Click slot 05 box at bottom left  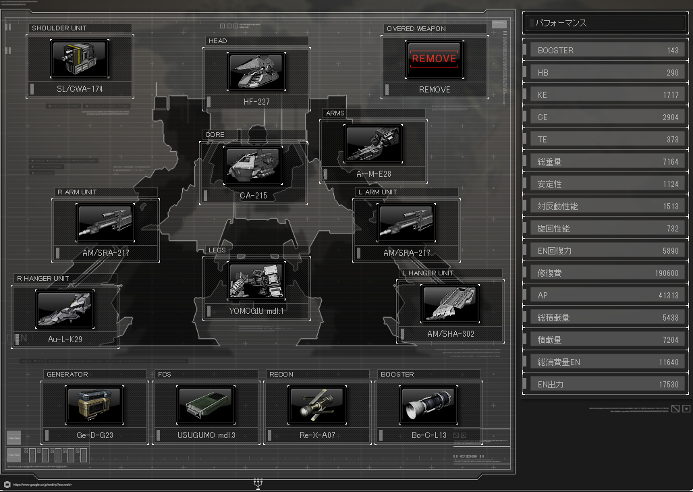[x=84, y=456]
